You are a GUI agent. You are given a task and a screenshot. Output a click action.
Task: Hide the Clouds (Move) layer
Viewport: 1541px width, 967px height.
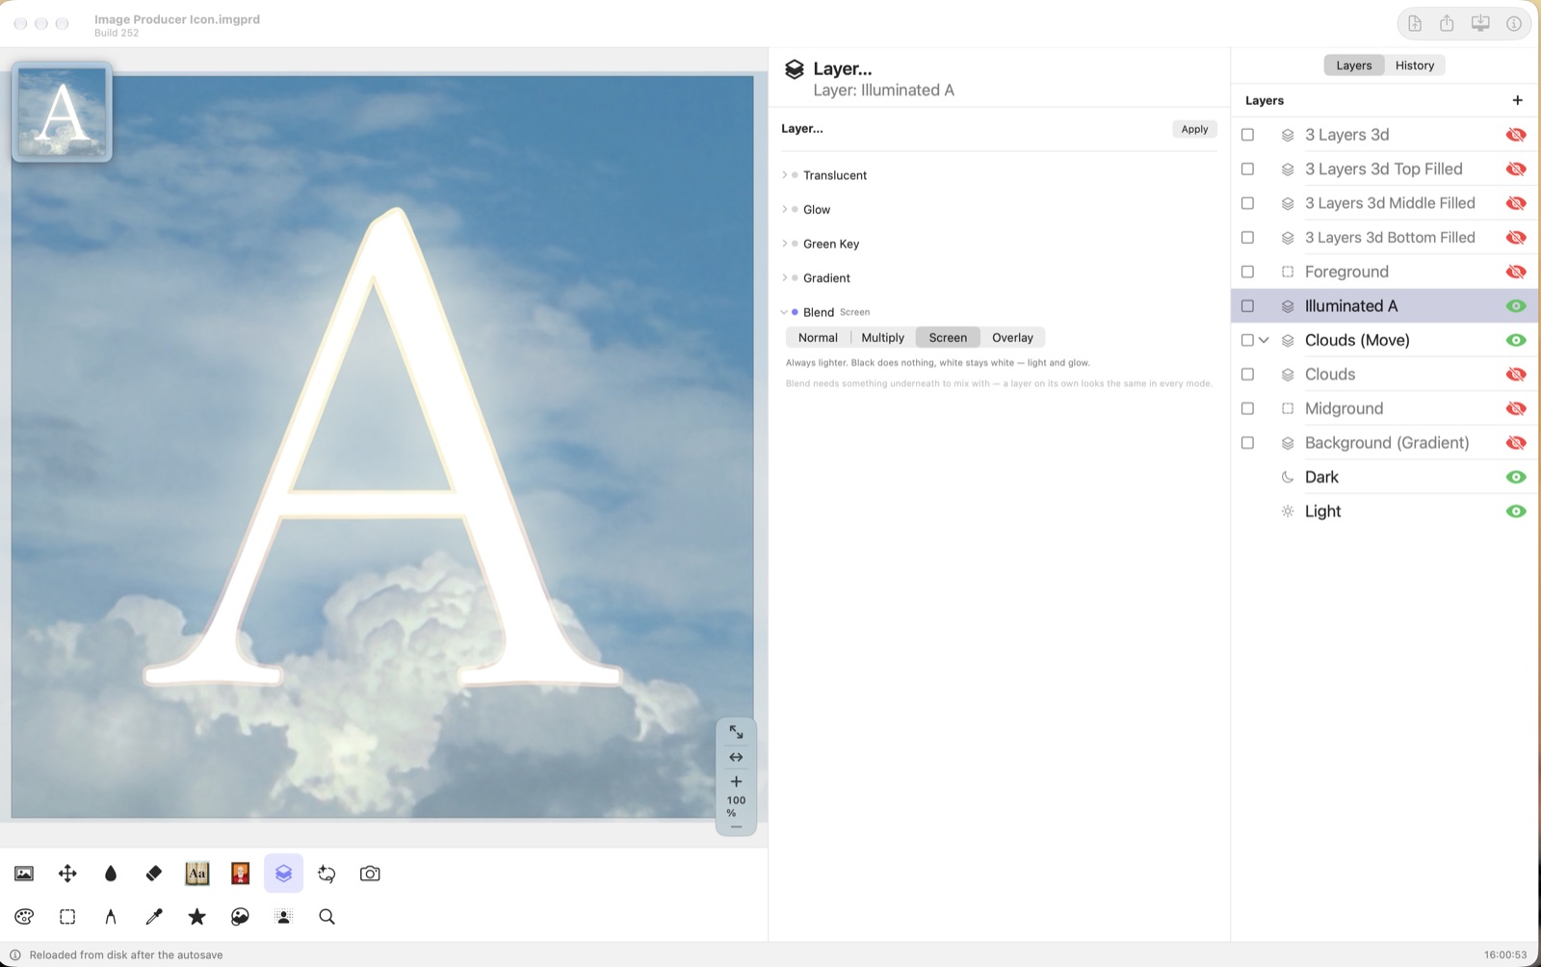tap(1516, 340)
